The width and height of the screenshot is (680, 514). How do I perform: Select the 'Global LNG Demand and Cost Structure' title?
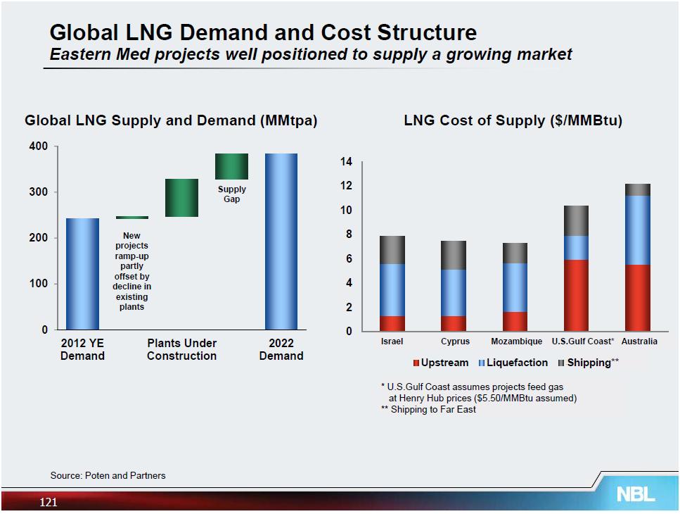pos(263,32)
